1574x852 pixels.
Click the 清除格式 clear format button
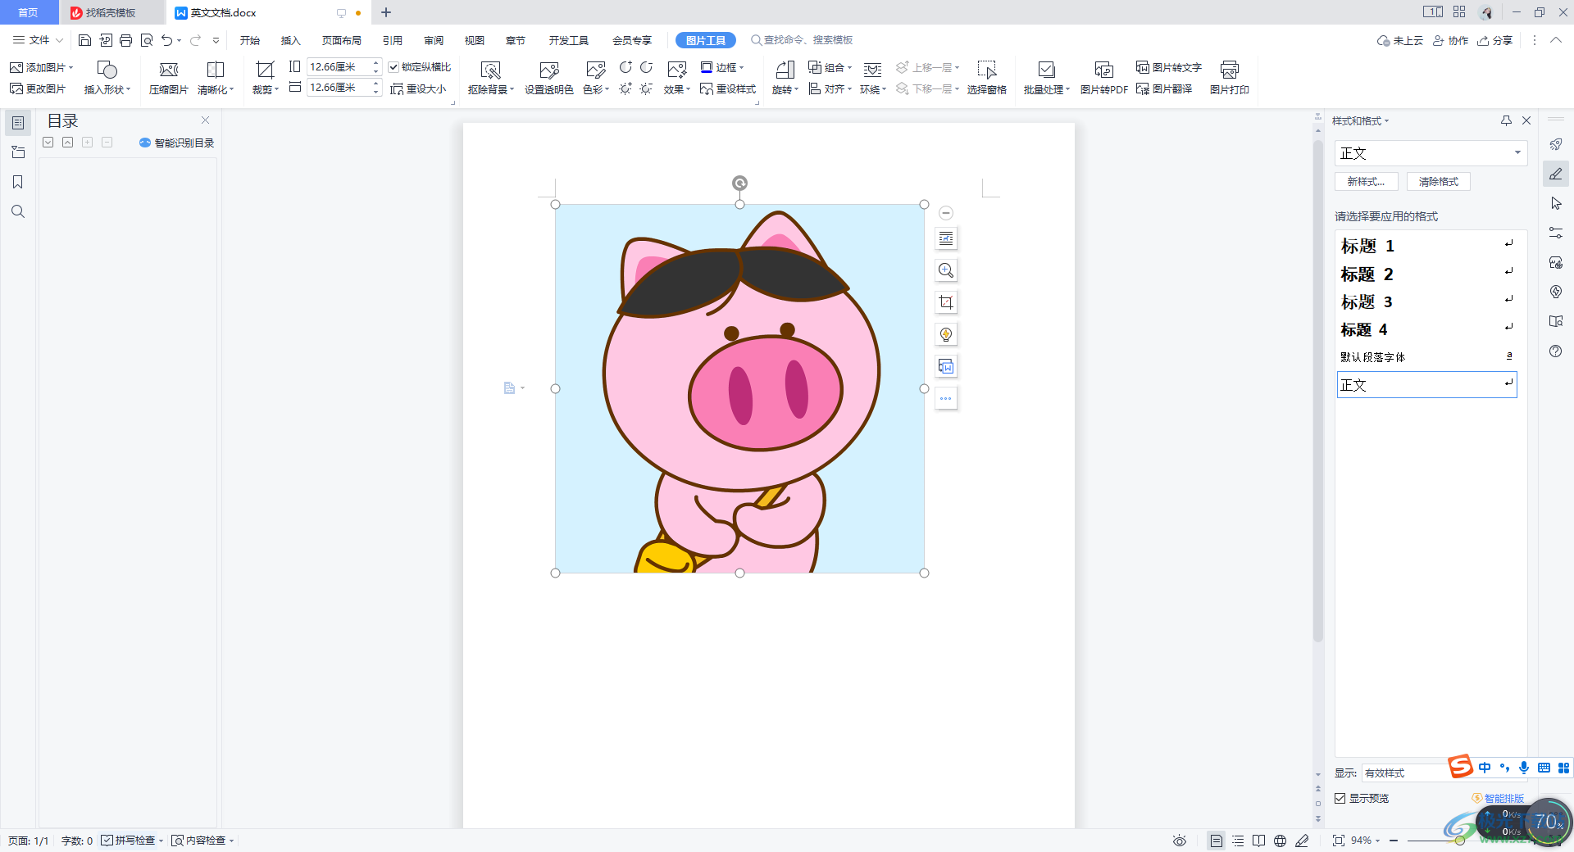point(1438,182)
